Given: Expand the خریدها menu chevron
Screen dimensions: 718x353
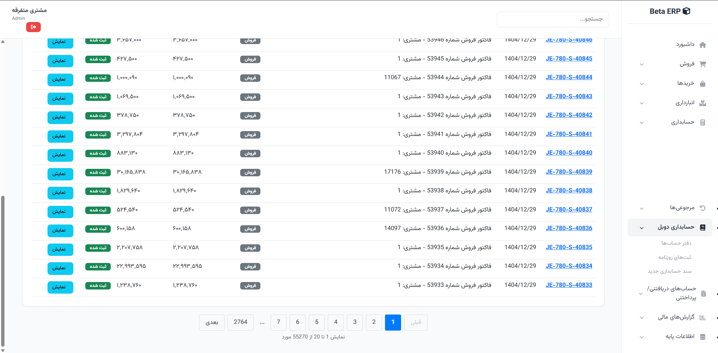Looking at the screenshot, I should (x=642, y=84).
